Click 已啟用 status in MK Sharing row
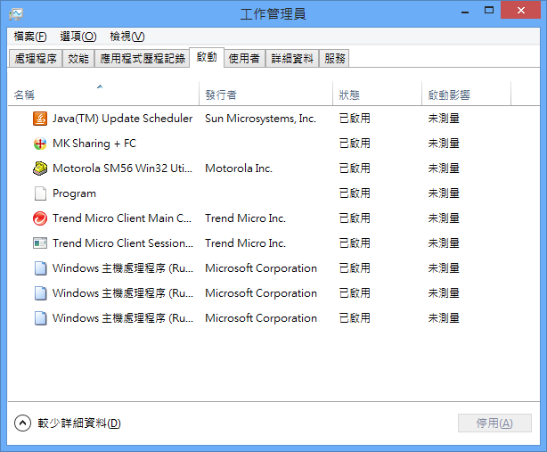Image resolution: width=547 pixels, height=452 pixels. coord(355,144)
